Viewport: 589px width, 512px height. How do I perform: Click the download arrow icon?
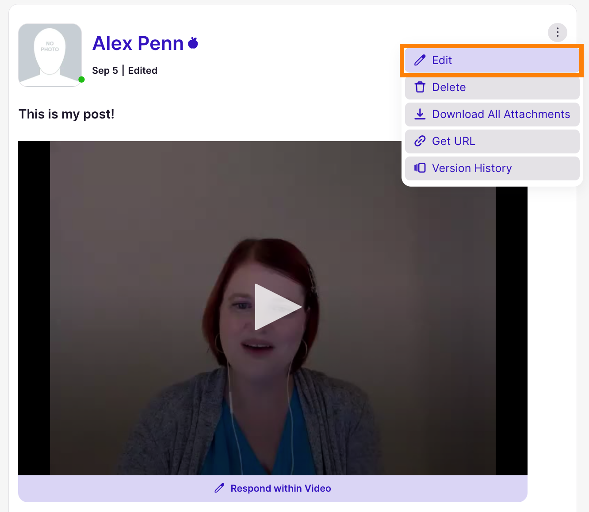420,114
